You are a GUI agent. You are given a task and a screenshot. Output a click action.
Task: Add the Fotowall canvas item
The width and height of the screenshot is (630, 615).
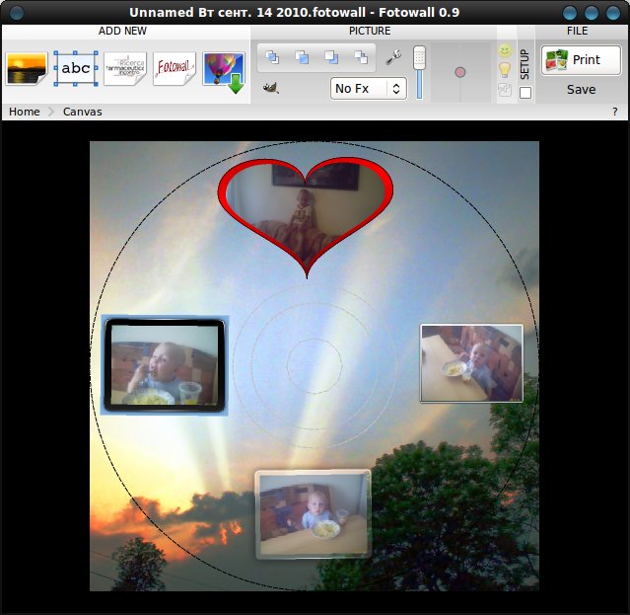coord(174,68)
